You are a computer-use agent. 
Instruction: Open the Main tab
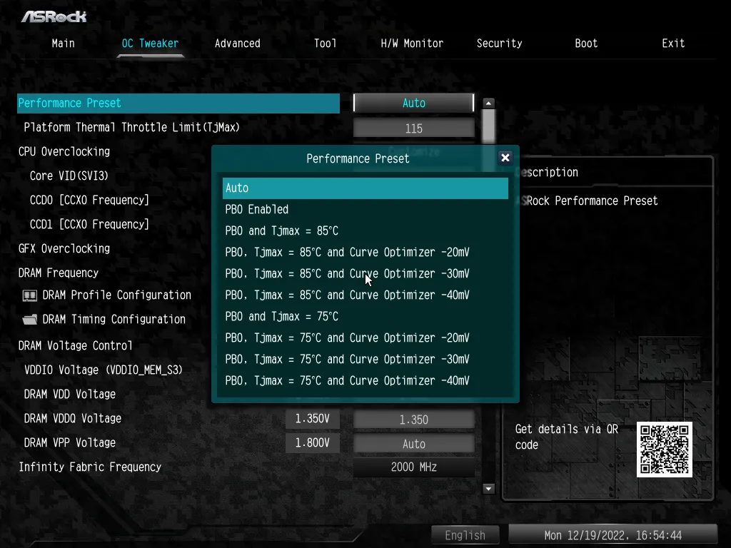click(63, 44)
